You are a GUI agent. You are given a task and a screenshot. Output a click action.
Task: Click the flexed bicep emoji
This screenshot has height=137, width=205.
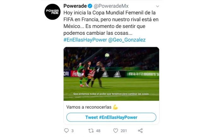(115, 107)
